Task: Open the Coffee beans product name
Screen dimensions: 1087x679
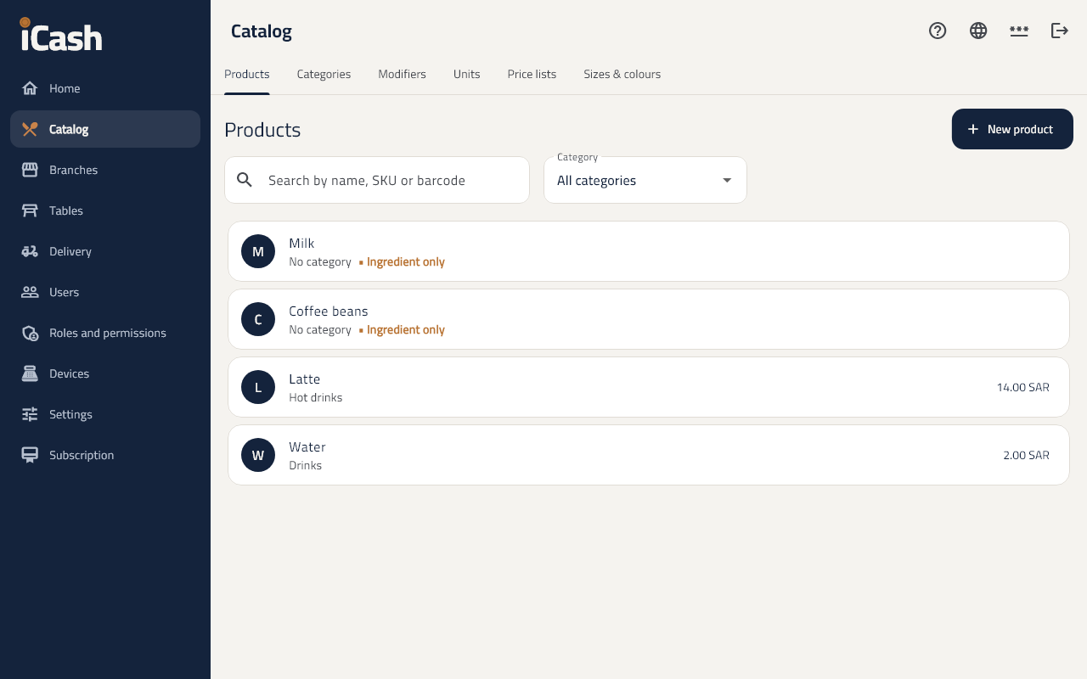Action: point(328,311)
